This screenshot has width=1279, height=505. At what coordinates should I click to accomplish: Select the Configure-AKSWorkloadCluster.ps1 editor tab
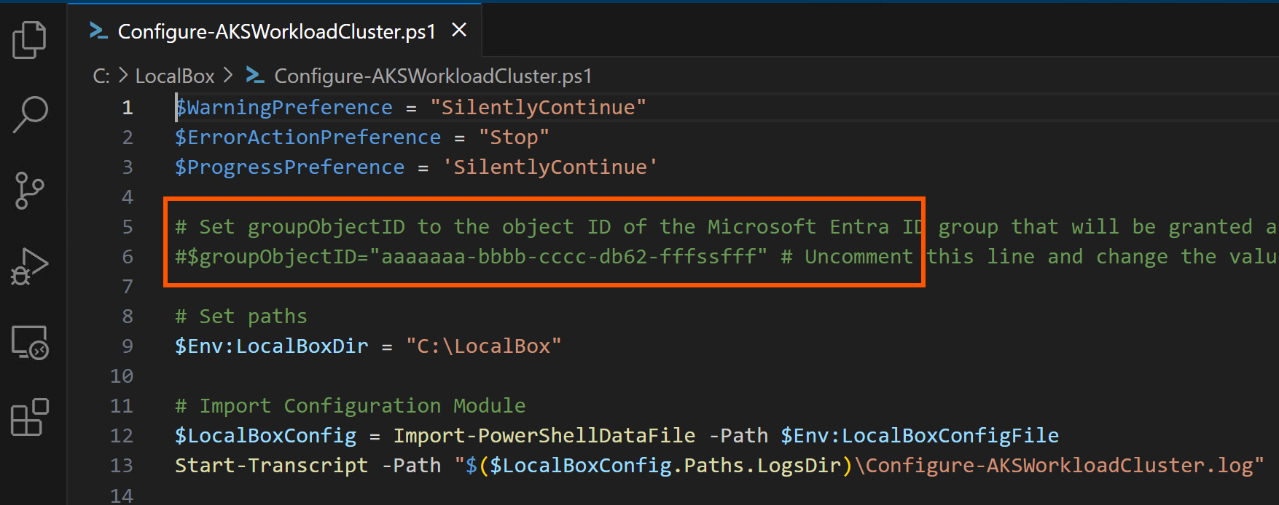click(x=276, y=31)
